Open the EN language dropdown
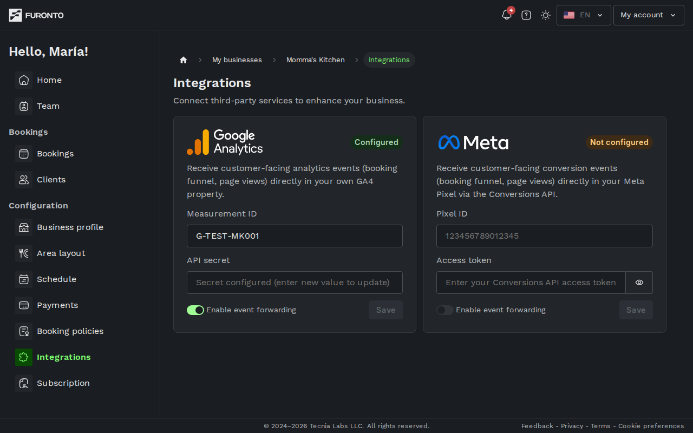Image resolution: width=693 pixels, height=433 pixels. click(584, 15)
